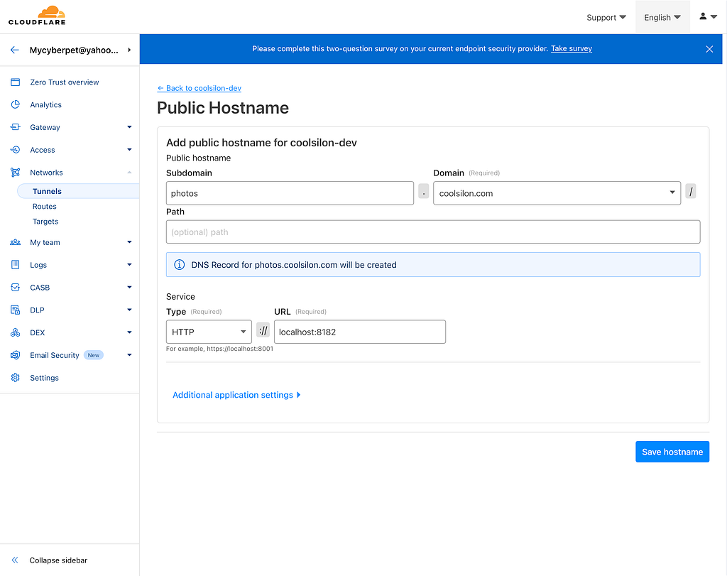Click the Save hostname button
Screen dimensions: 727x576
point(672,452)
